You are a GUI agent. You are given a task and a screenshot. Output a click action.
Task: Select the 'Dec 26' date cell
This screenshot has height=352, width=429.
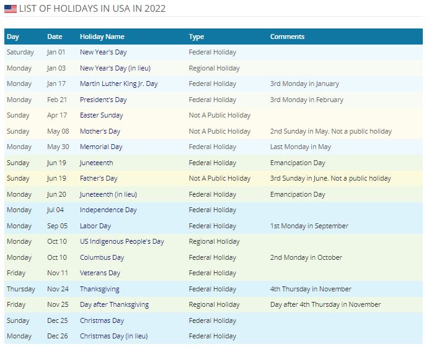[58, 336]
